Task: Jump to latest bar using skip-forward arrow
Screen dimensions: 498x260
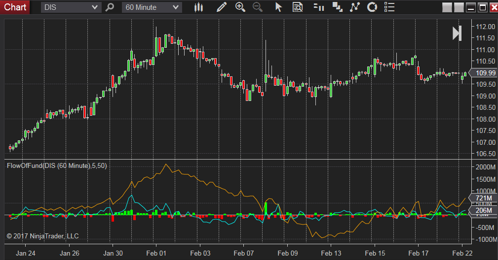Action: (x=457, y=33)
